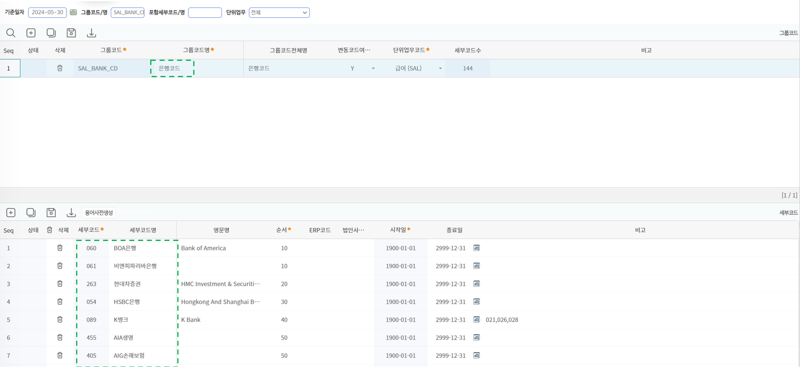Open the 단위업무 dropdown showing 전체

click(x=279, y=12)
